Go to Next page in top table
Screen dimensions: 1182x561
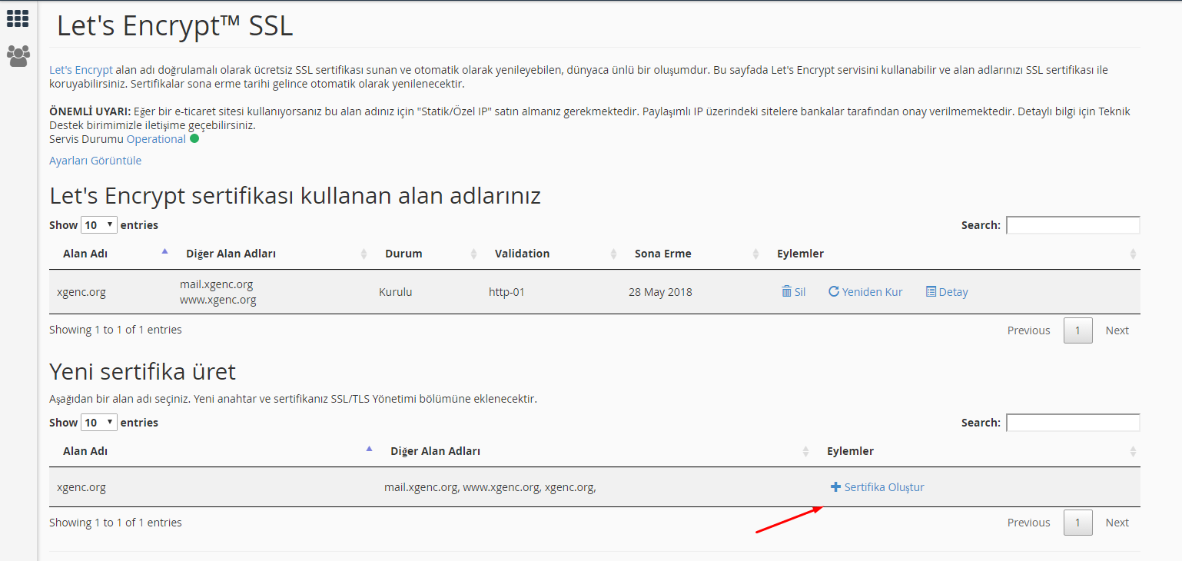tap(1117, 330)
